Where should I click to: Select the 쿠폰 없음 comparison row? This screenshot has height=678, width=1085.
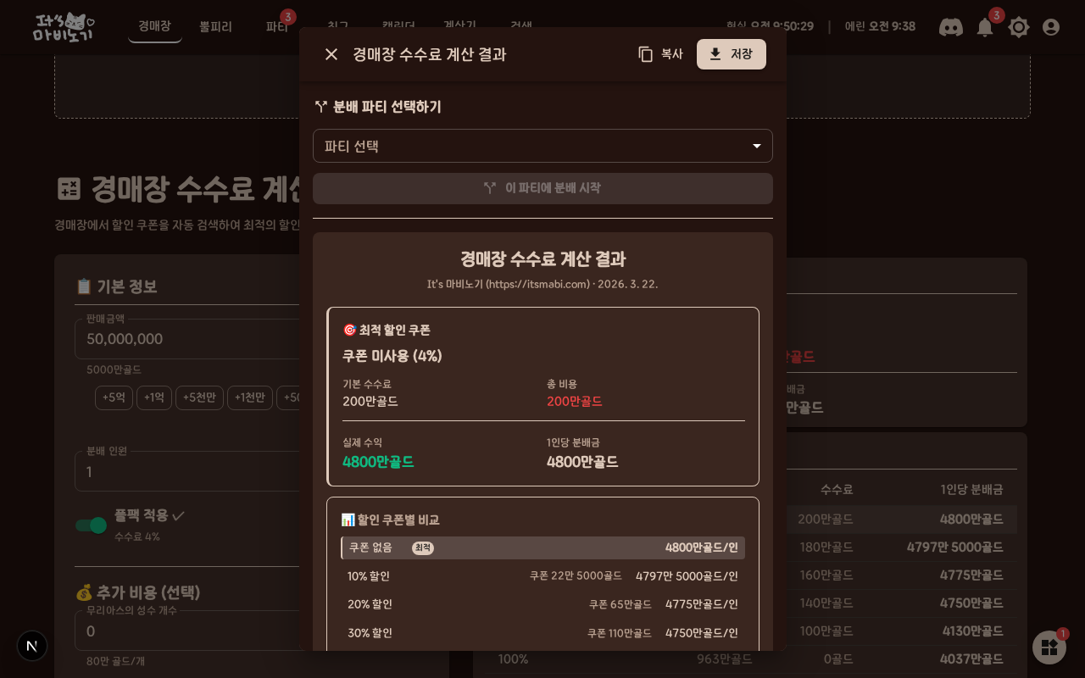coord(542,547)
